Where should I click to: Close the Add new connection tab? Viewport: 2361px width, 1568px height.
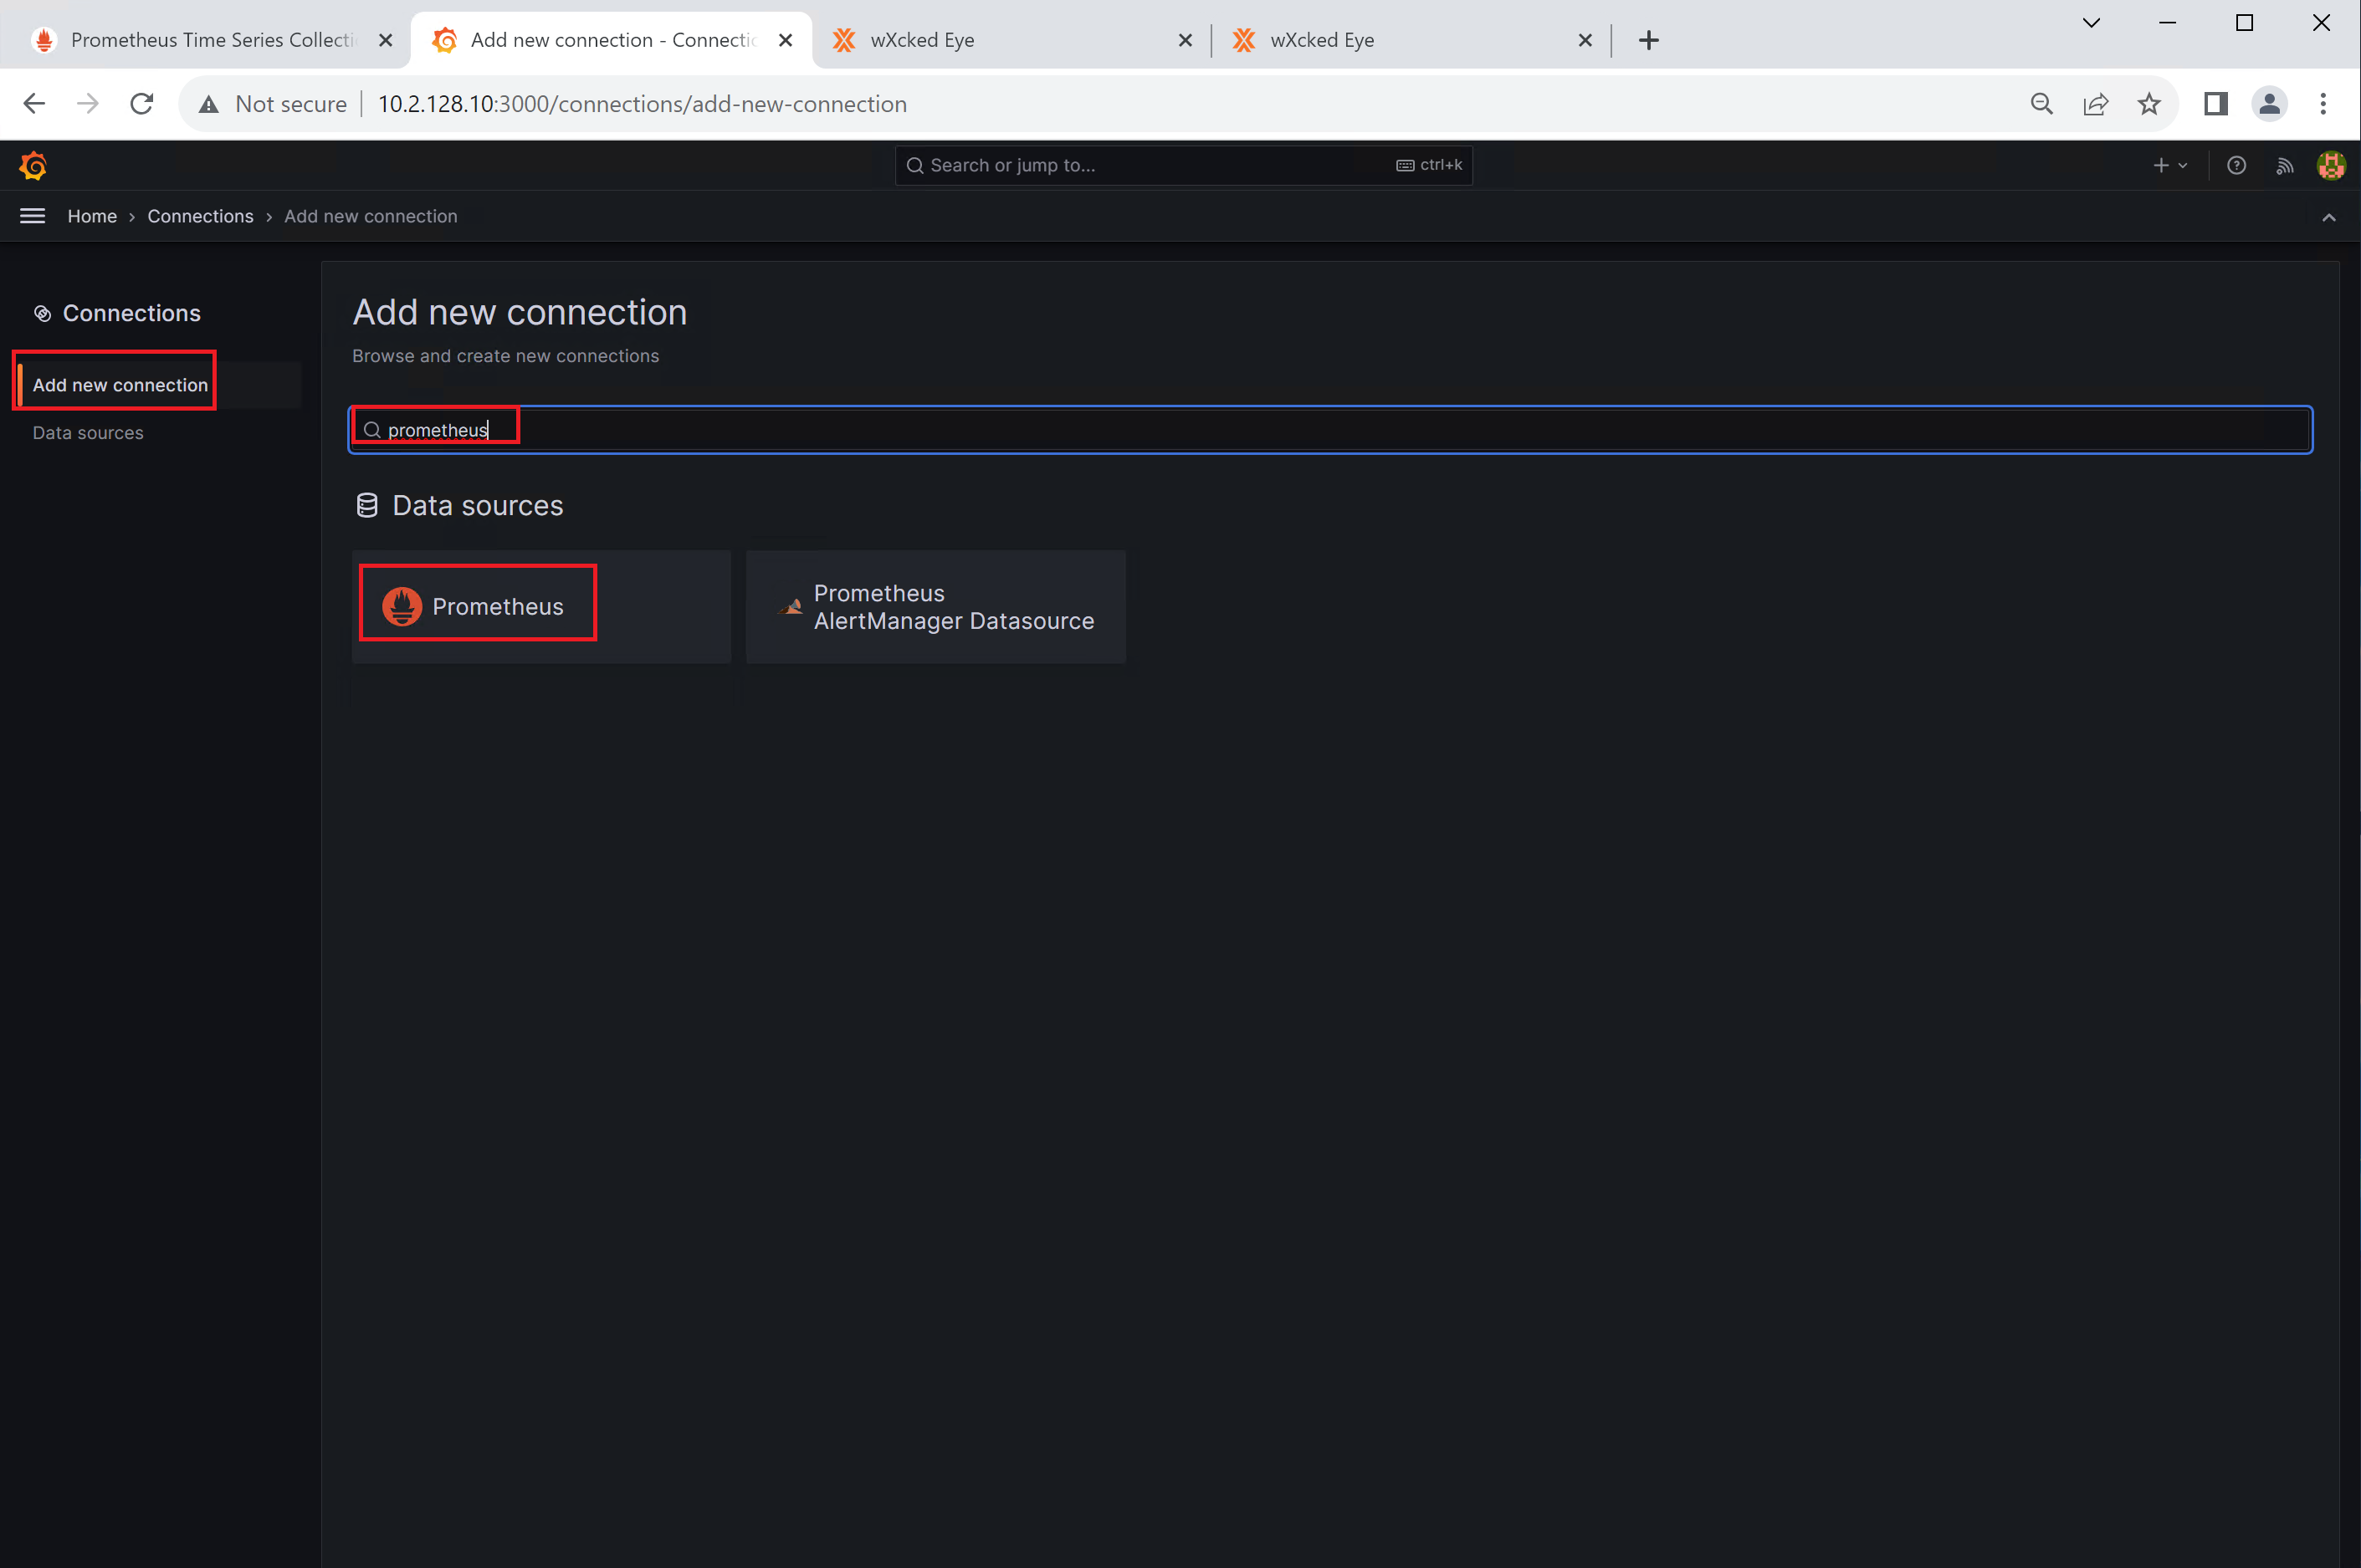pos(786,40)
